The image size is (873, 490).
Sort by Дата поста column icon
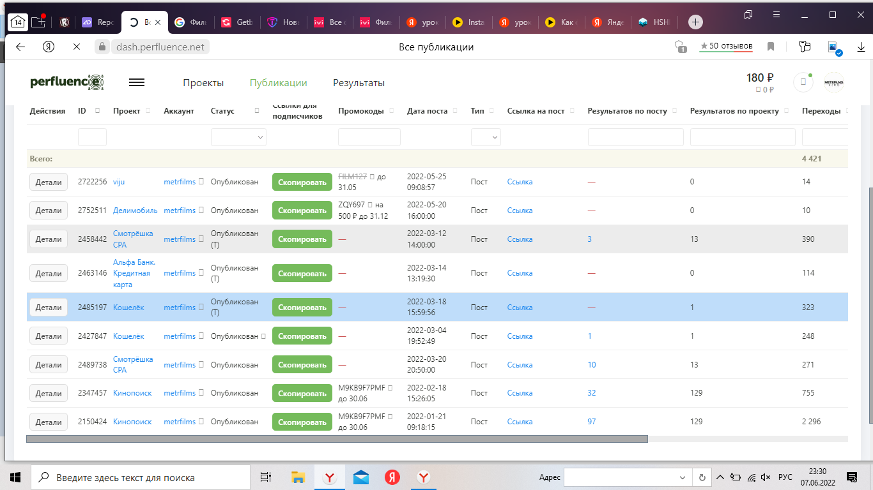coord(456,110)
